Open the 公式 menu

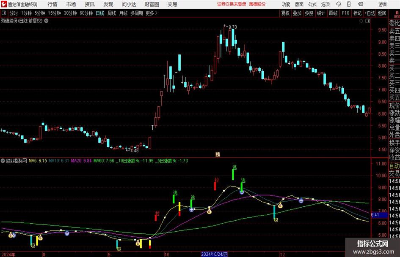(x=312, y=4)
